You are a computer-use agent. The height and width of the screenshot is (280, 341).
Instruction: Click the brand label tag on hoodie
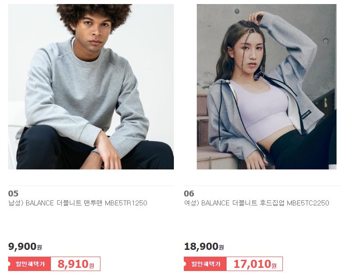306,115
